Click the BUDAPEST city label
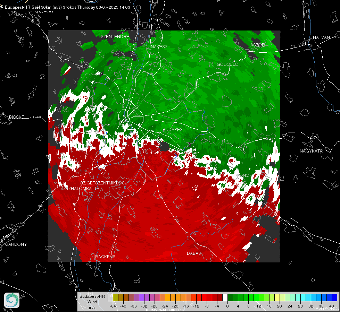340x312 pixels. click(x=174, y=129)
